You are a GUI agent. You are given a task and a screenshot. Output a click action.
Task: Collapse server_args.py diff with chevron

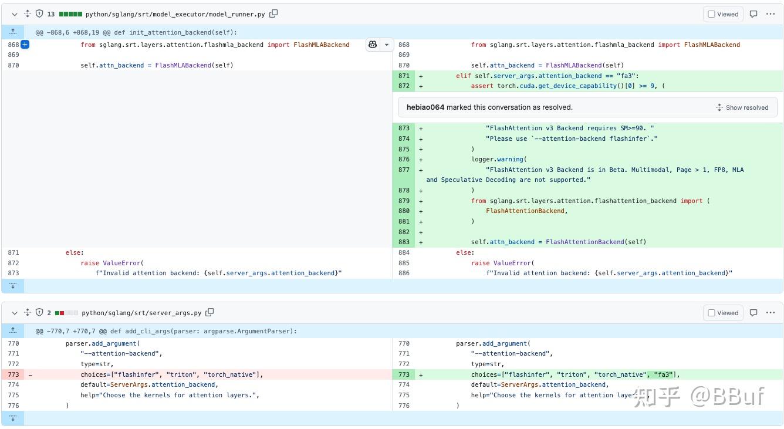point(15,313)
